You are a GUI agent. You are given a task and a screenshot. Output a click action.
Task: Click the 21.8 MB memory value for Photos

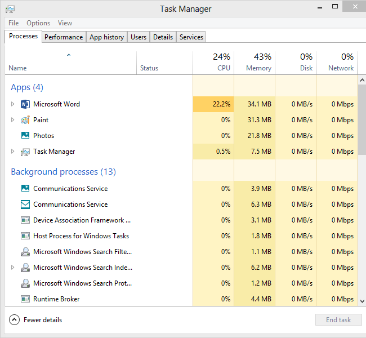click(x=260, y=136)
